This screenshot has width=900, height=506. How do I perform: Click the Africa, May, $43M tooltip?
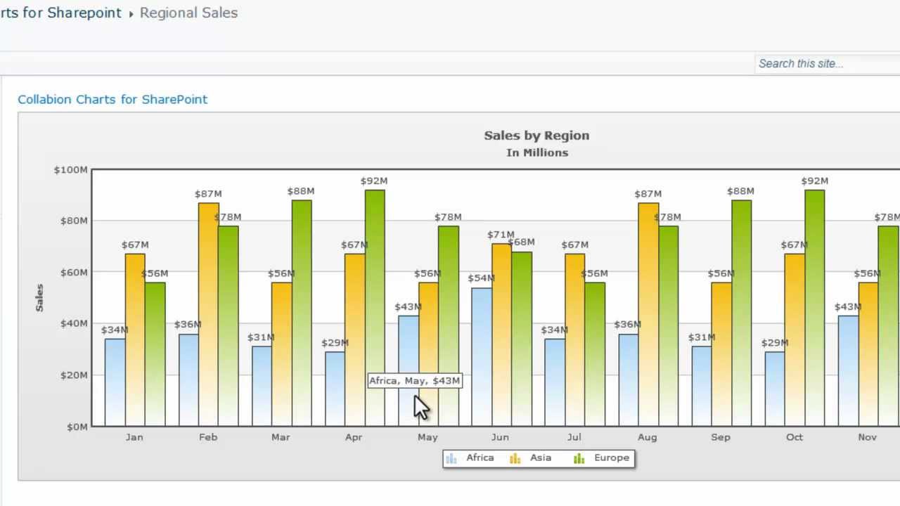[415, 381]
